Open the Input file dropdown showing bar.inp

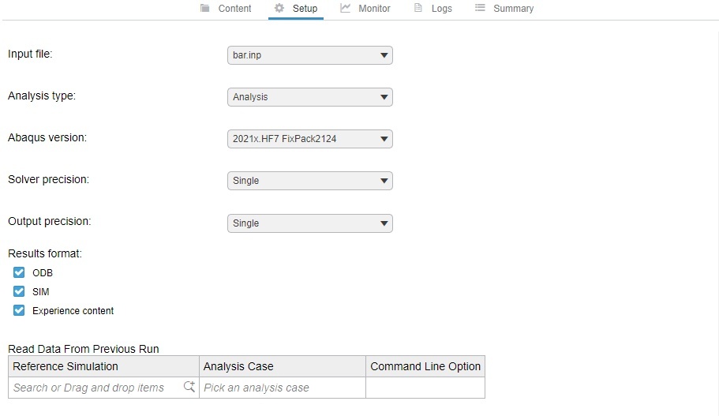click(x=309, y=55)
